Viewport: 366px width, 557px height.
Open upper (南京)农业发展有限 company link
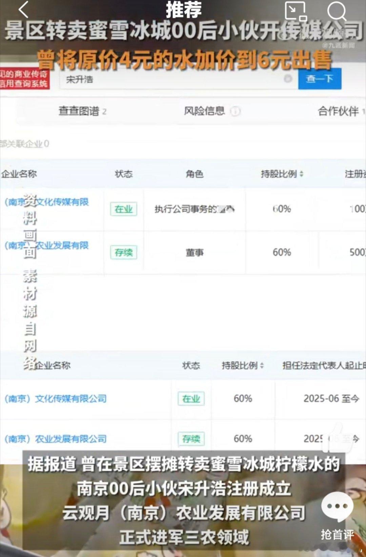(x=46, y=246)
